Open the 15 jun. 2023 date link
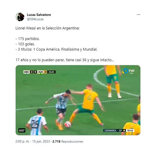The image size is (156, 156). pyautogui.click(x=41, y=142)
